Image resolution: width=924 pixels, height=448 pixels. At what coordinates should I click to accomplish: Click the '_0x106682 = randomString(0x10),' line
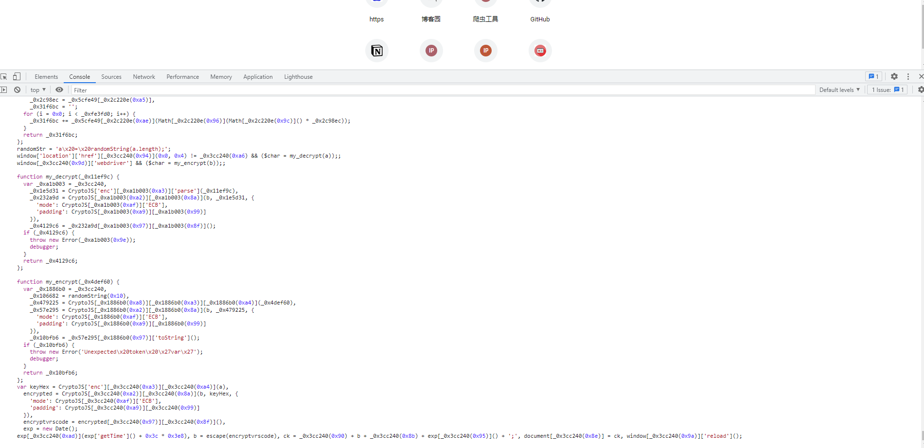click(x=79, y=296)
